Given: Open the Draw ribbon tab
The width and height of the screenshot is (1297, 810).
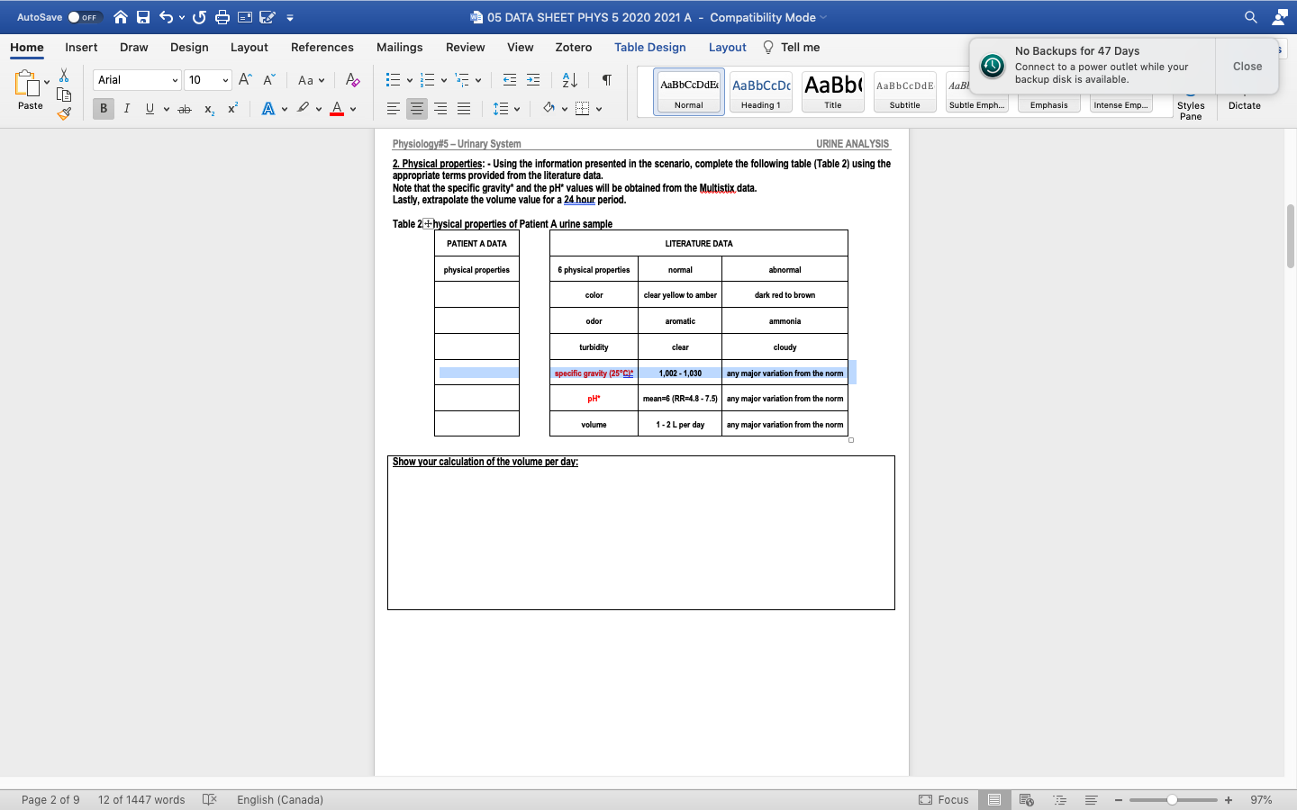Looking at the screenshot, I should [134, 48].
